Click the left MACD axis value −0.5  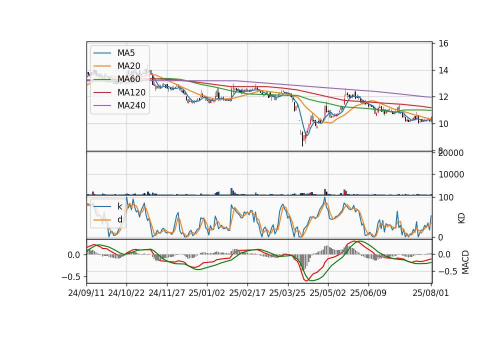[71, 277]
